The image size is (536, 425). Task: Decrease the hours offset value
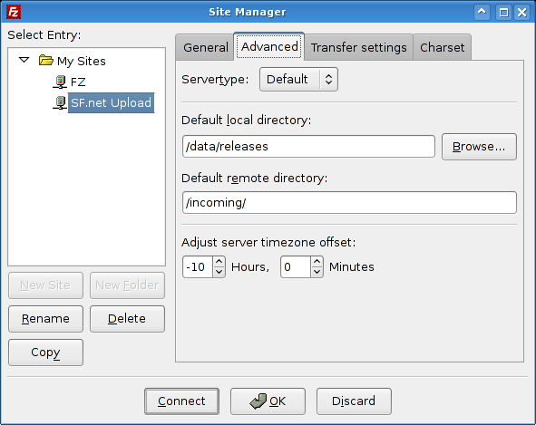tap(219, 272)
